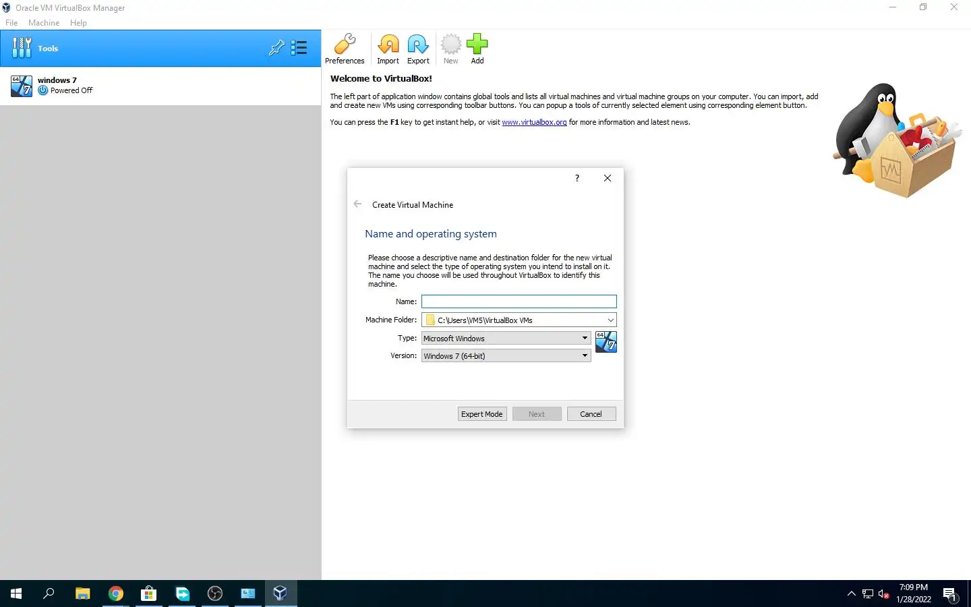
Task: Click the muted volume tray icon
Action: point(884,594)
